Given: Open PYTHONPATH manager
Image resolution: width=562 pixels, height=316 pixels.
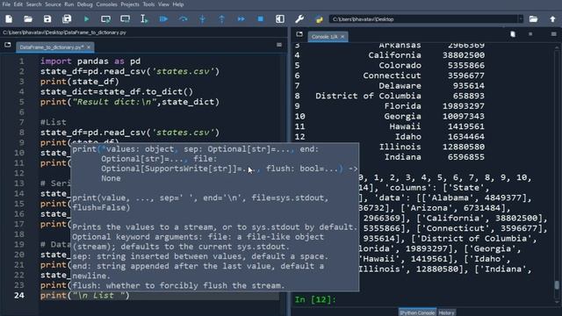Looking at the screenshot, I should 319,19.
